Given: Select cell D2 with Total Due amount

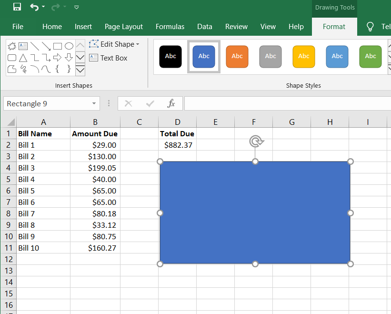Looking at the screenshot, I should click(178, 145).
